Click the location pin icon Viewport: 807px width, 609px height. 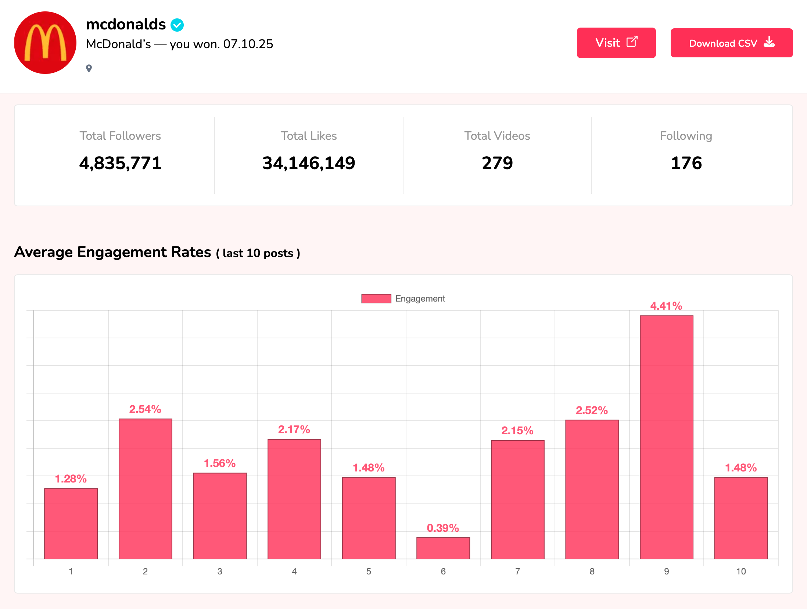click(89, 68)
